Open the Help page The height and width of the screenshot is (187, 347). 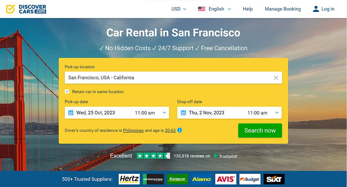coord(248,9)
